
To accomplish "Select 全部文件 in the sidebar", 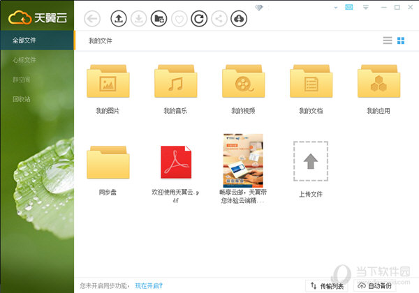I will click(x=37, y=40).
